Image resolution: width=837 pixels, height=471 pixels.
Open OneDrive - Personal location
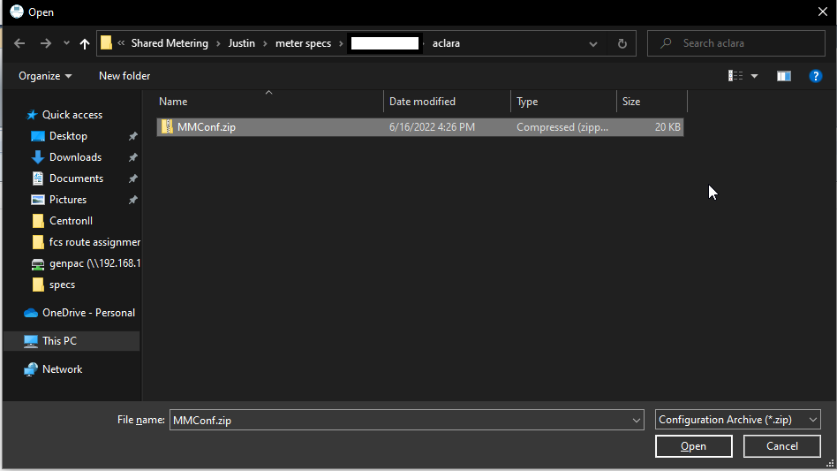pyautogui.click(x=88, y=313)
